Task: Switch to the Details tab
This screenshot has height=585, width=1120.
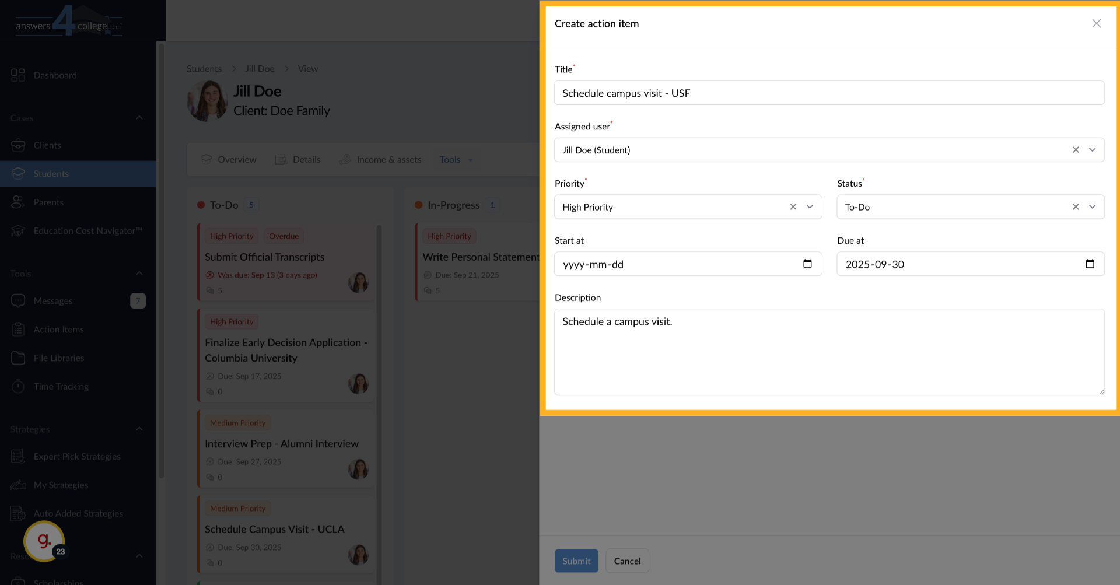Action: pos(298,159)
